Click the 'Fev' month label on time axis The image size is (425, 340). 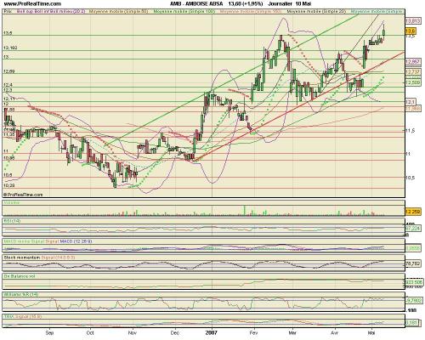coord(254,332)
